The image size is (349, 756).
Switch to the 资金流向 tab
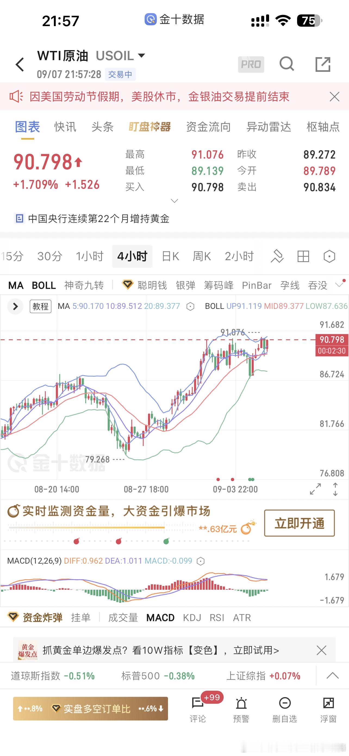tap(208, 127)
